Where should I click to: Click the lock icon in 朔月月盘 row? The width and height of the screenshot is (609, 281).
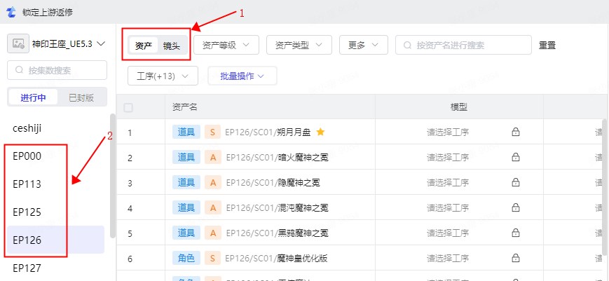click(515, 132)
